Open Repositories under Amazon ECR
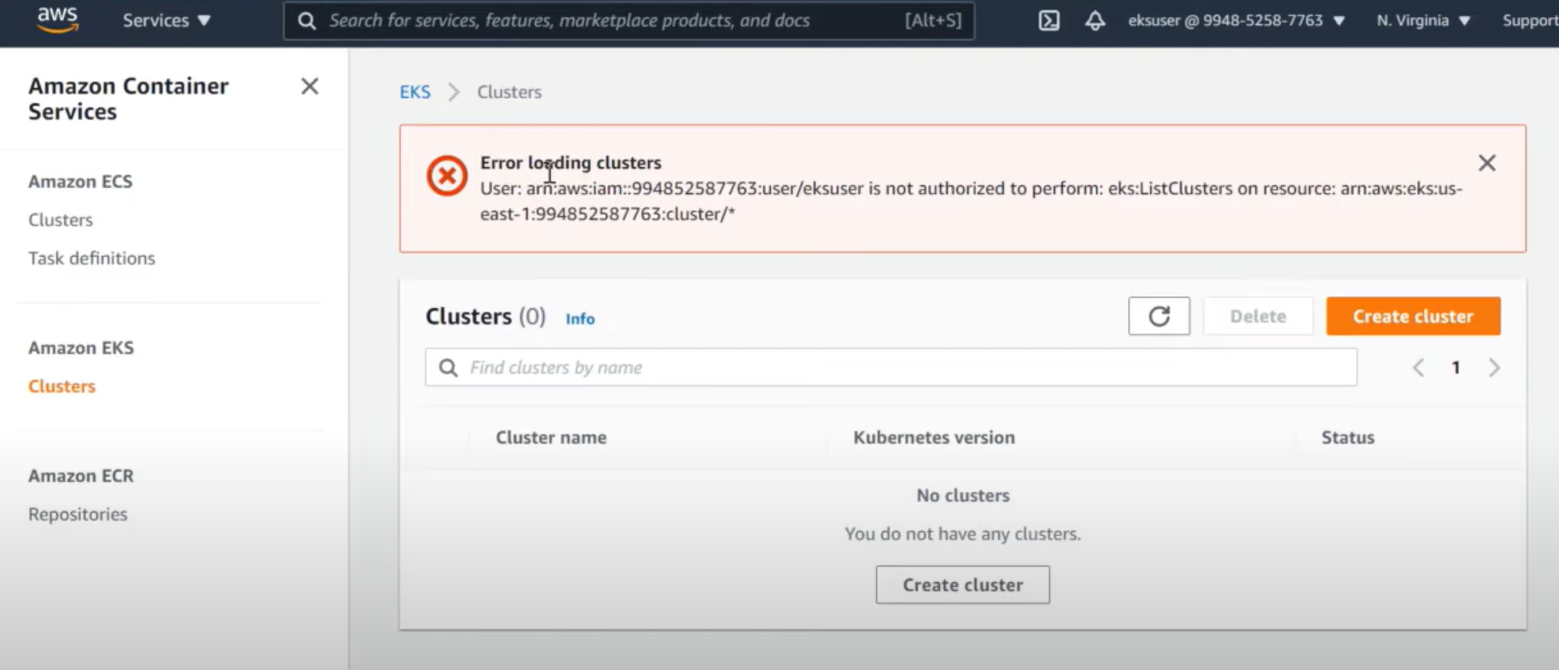The width and height of the screenshot is (1559, 670). (78, 514)
